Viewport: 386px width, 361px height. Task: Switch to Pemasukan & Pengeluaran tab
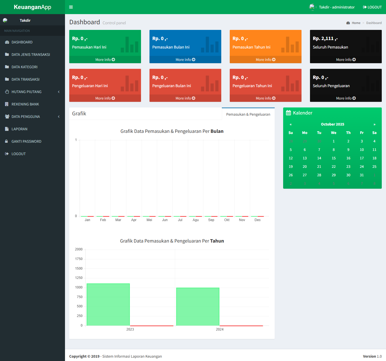click(248, 114)
